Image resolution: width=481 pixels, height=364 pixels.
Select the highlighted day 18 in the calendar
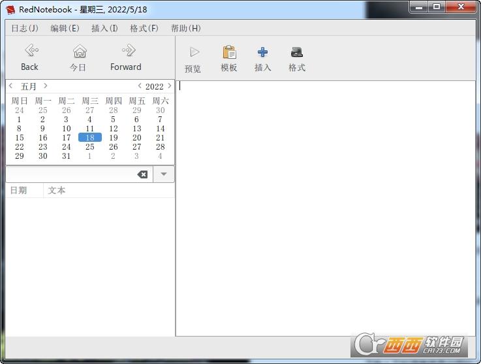pyautogui.click(x=90, y=137)
